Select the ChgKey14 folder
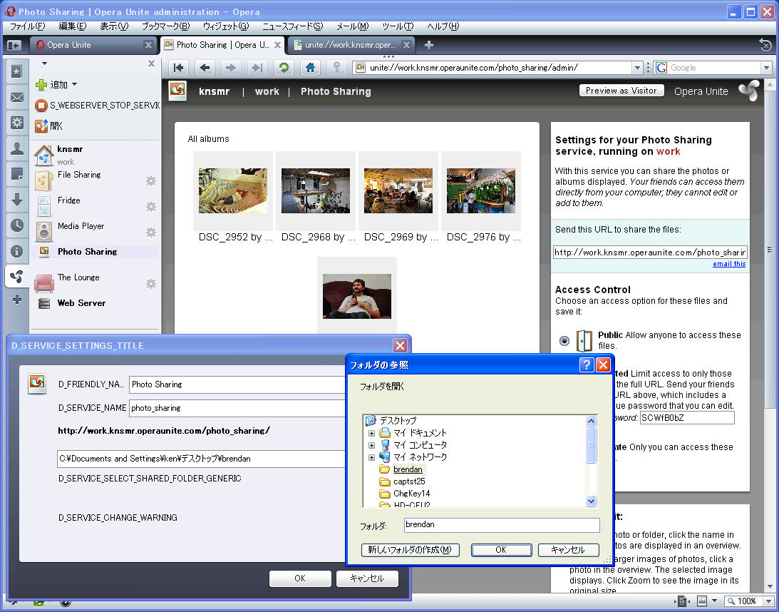 tap(412, 494)
